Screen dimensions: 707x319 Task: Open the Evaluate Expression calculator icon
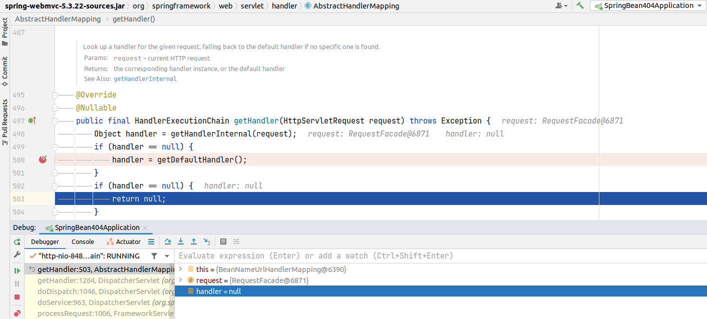click(x=223, y=241)
